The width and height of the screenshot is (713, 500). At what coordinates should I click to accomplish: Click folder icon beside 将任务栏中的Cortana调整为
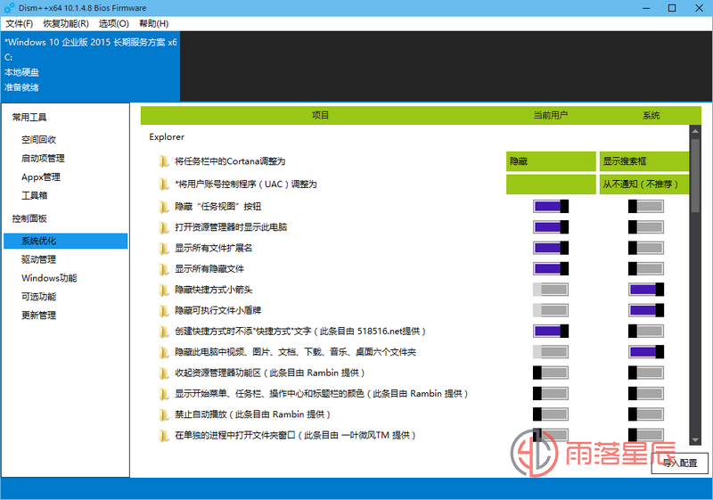pyautogui.click(x=164, y=161)
